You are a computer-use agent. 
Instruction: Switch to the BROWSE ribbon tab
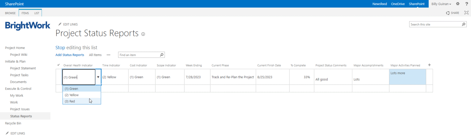pyautogui.click(x=10, y=13)
